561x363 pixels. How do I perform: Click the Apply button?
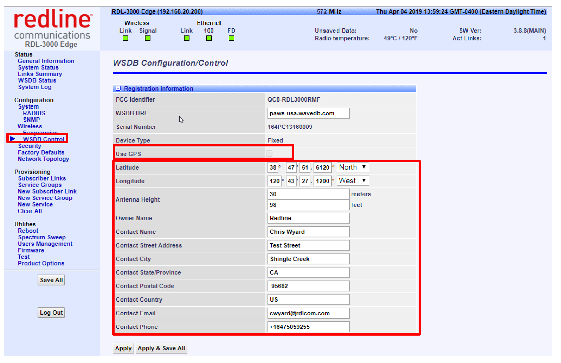tap(123, 348)
